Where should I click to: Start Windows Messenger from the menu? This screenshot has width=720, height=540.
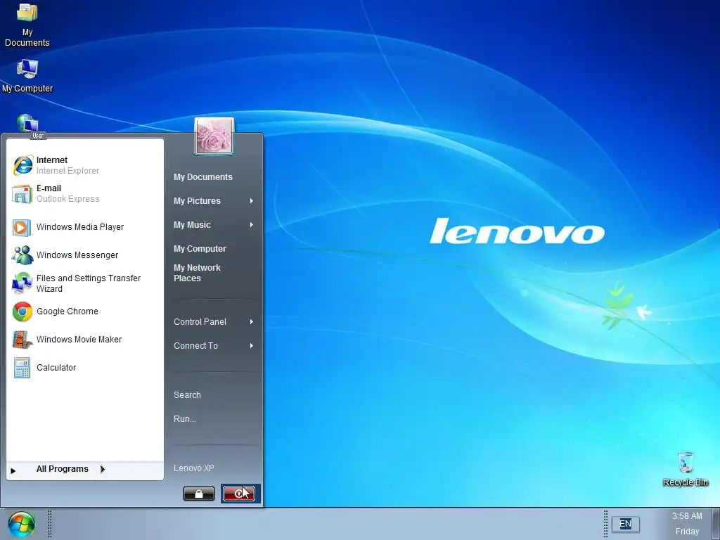click(x=85, y=255)
